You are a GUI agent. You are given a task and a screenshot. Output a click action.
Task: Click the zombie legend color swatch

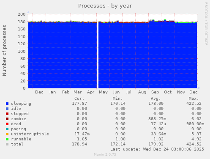pyautogui.click(x=7, y=119)
